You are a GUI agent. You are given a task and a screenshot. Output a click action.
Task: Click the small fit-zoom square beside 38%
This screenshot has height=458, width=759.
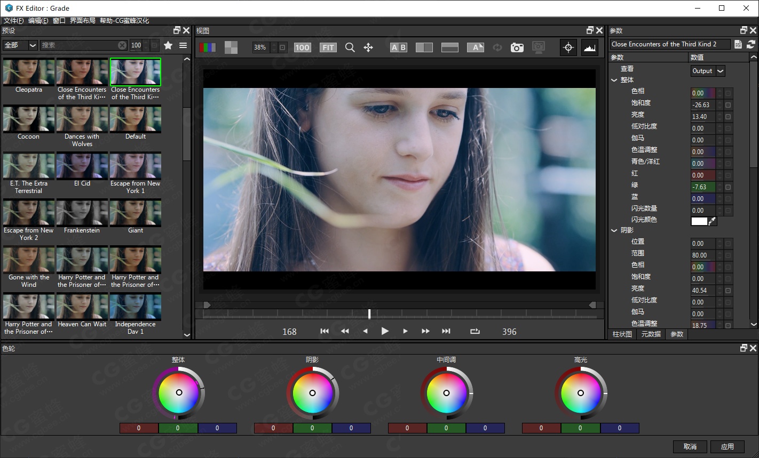pos(282,47)
